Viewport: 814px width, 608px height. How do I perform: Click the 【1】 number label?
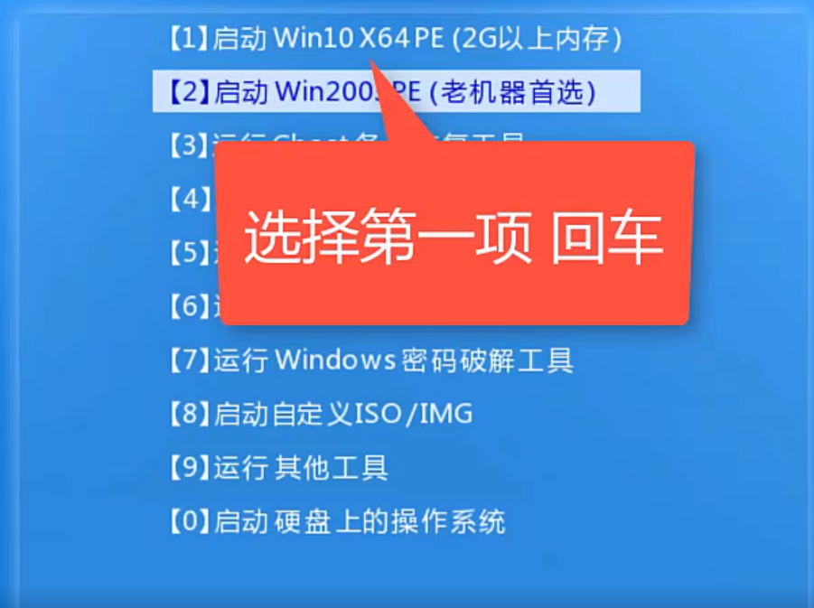coord(190,39)
